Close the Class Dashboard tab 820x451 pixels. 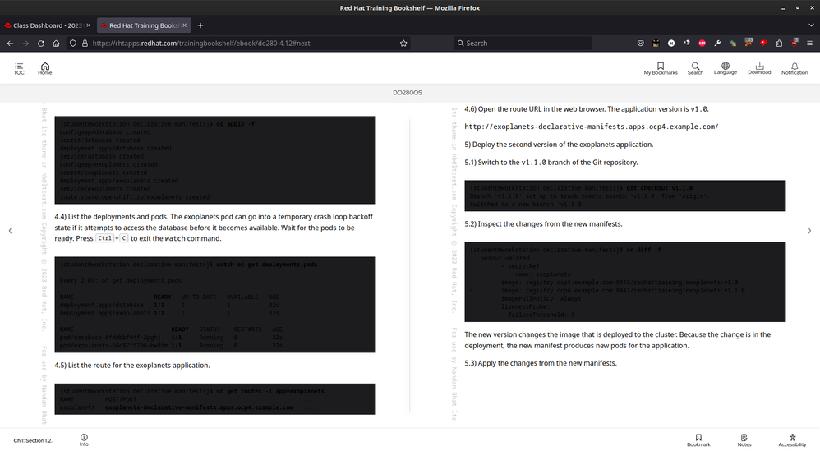[89, 25]
